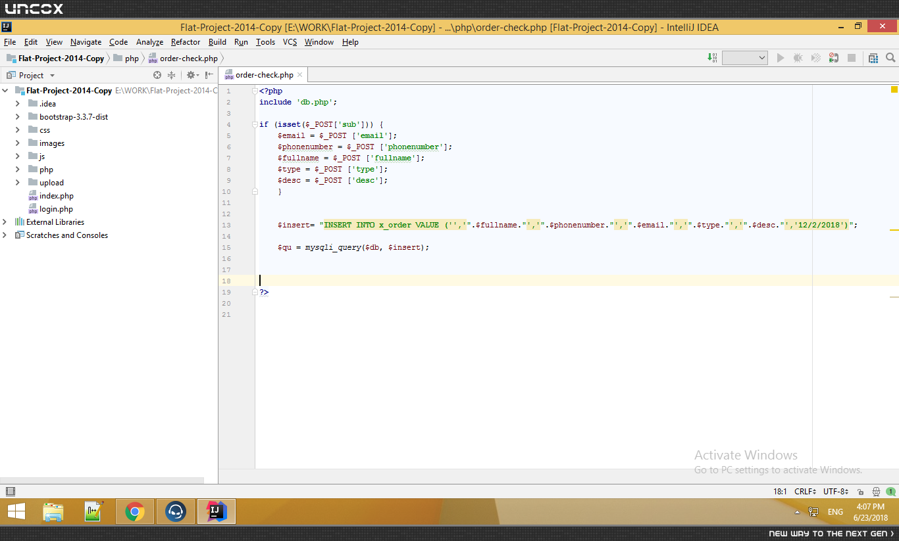Click the Collapse All icon in Project panel
Image resolution: width=899 pixels, height=541 pixels.
tap(172, 75)
